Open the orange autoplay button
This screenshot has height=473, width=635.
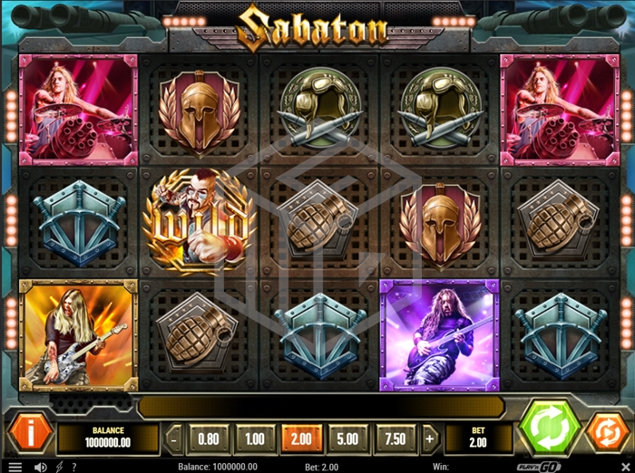pos(607,432)
